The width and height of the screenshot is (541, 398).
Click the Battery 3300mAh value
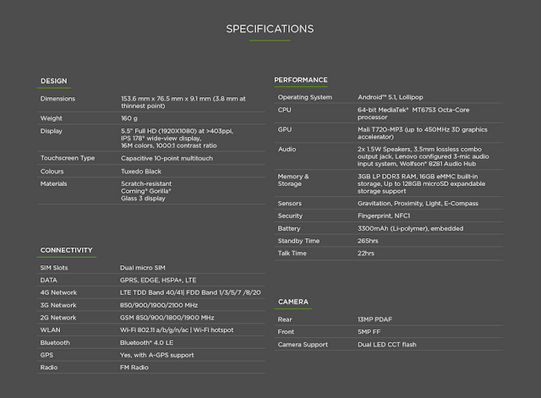(x=411, y=228)
